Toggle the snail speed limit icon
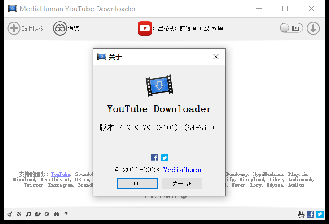Viewport: 329px width, 224px height. pos(38,214)
